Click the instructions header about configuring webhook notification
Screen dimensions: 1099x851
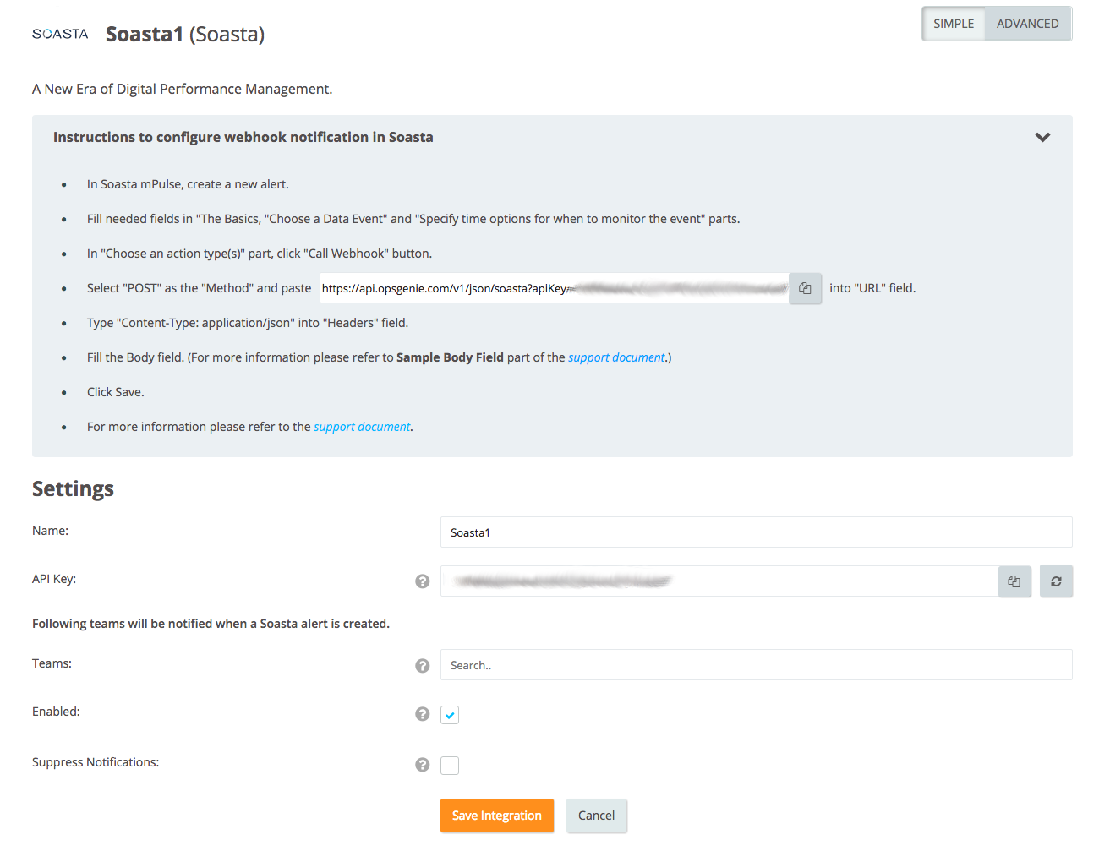[x=243, y=137]
